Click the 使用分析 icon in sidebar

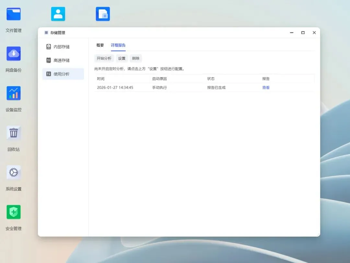(48, 74)
